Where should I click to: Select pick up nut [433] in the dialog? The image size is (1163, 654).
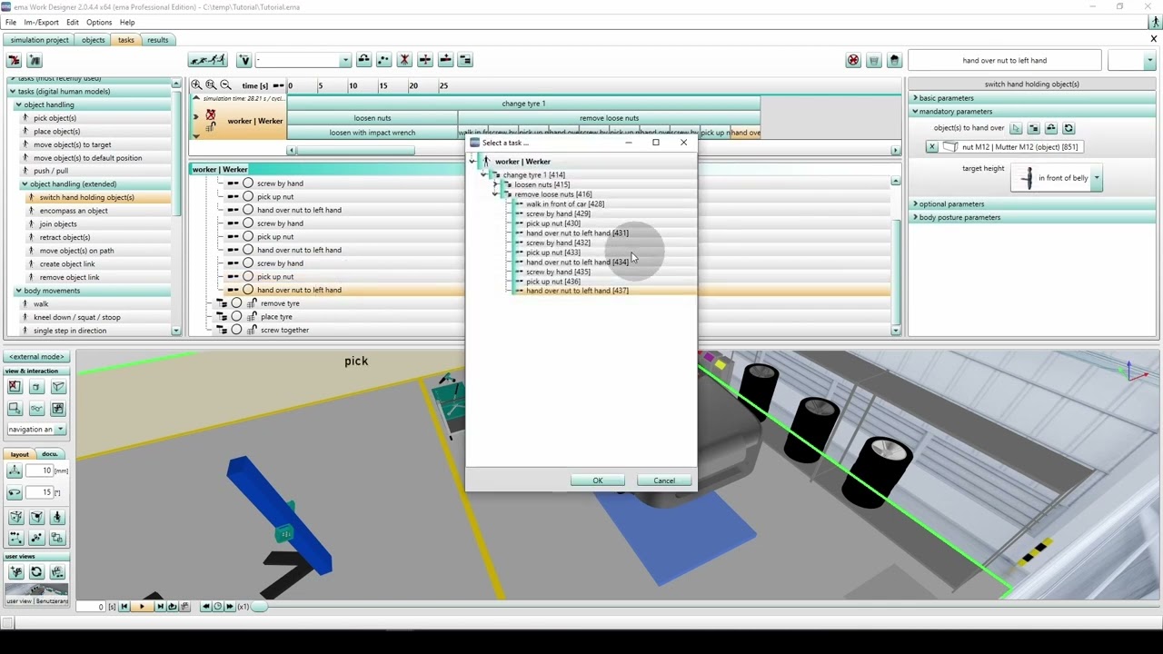click(552, 253)
